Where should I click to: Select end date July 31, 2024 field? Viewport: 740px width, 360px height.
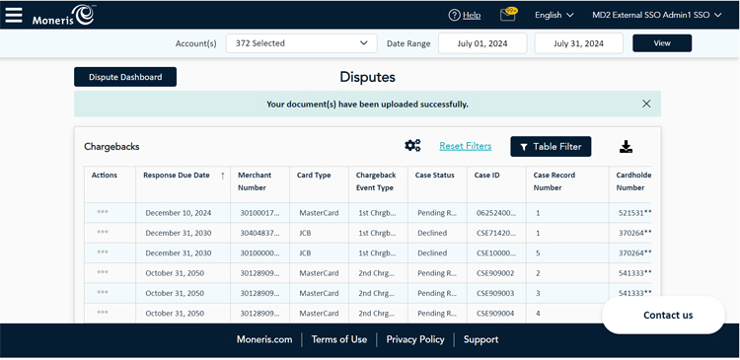point(578,43)
